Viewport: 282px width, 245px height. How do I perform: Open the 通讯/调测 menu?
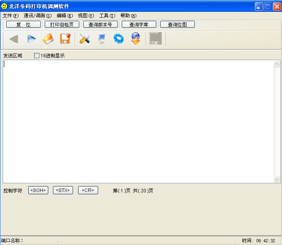click(x=37, y=16)
